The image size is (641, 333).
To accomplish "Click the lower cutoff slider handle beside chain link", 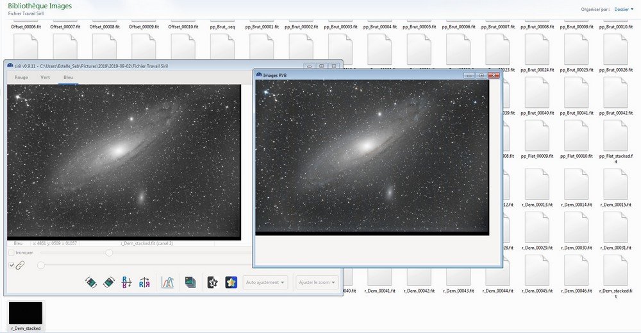I will pos(41,266).
